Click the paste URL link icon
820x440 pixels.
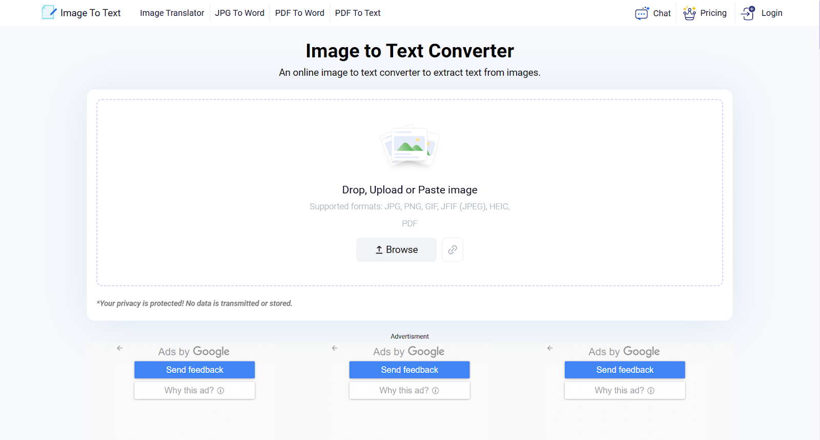point(453,250)
